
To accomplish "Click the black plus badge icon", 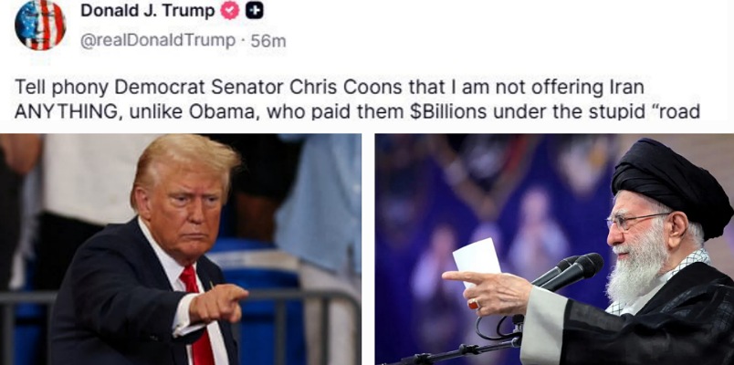I will coord(255,11).
